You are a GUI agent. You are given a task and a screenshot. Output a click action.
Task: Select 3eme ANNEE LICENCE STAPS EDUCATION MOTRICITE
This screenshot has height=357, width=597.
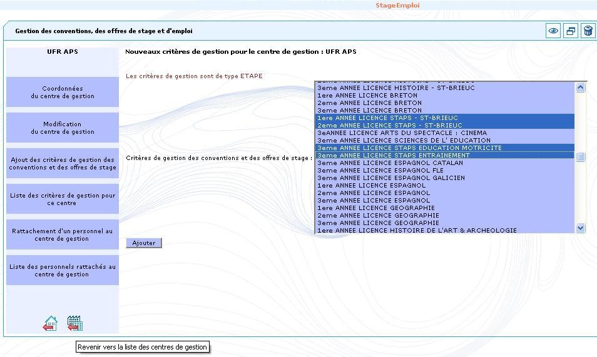tap(409, 148)
